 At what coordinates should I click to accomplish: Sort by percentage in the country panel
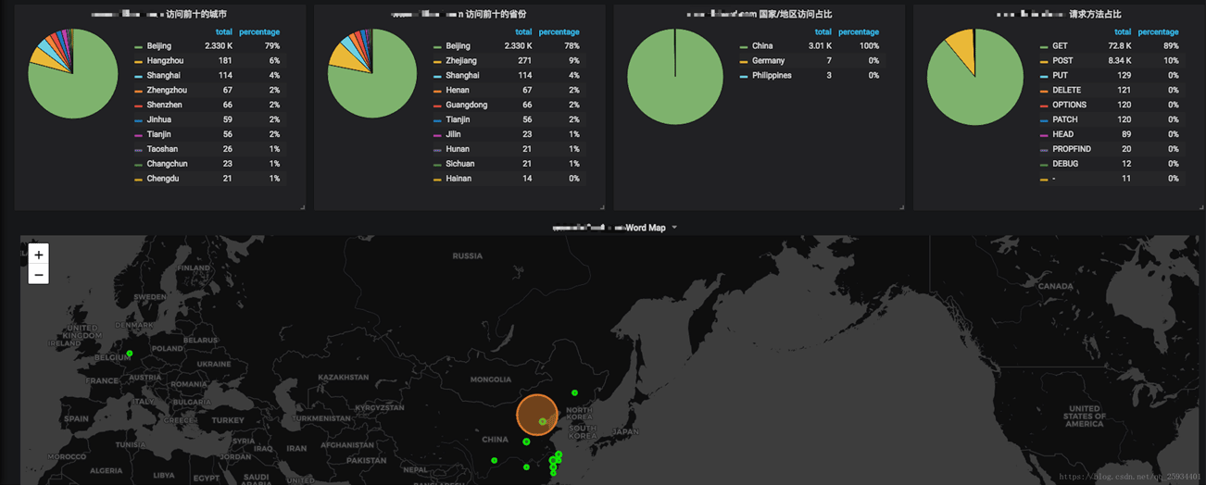pos(859,32)
